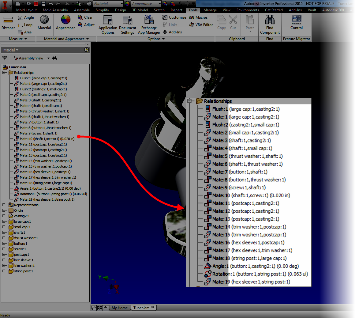Launch the VBA Editor
This screenshot has width=355, height=318.
click(201, 25)
